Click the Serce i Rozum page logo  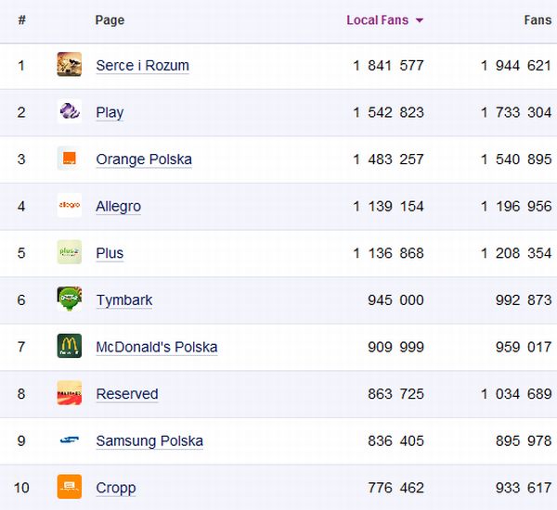click(69, 65)
